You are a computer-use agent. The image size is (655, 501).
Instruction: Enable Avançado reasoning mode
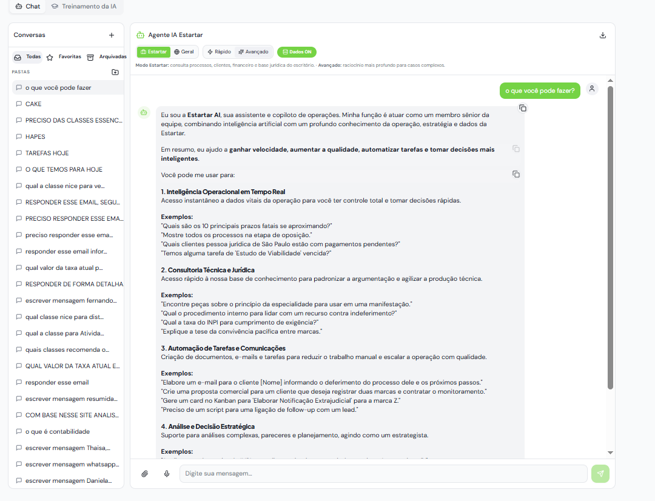(x=253, y=52)
